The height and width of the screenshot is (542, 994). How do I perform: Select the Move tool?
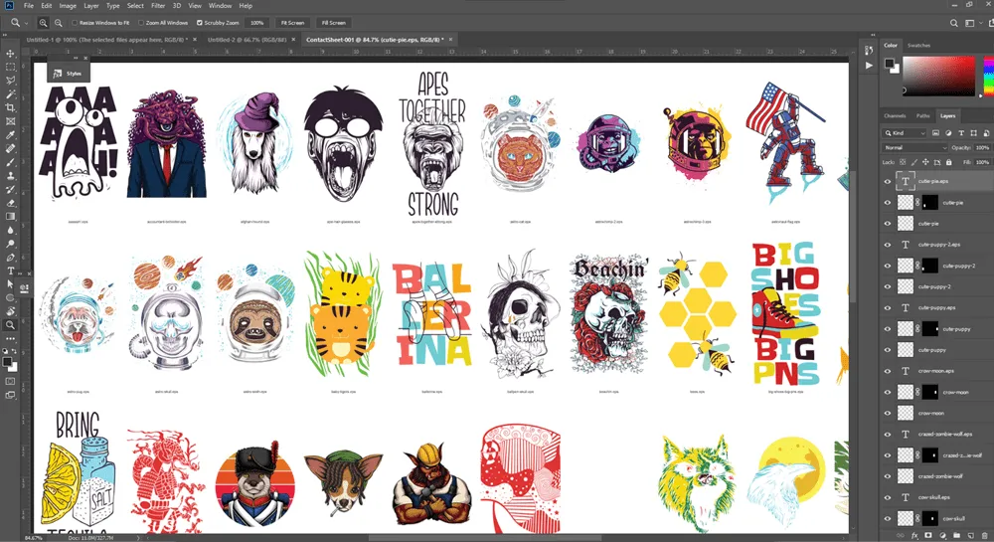(10, 54)
